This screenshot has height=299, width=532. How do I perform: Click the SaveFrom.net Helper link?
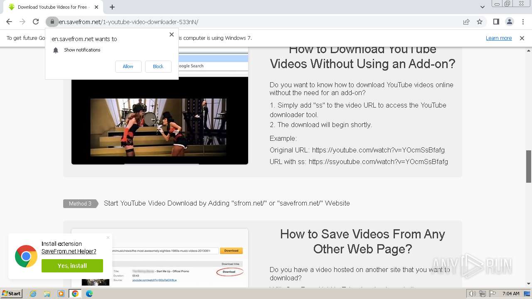pyautogui.click(x=69, y=251)
